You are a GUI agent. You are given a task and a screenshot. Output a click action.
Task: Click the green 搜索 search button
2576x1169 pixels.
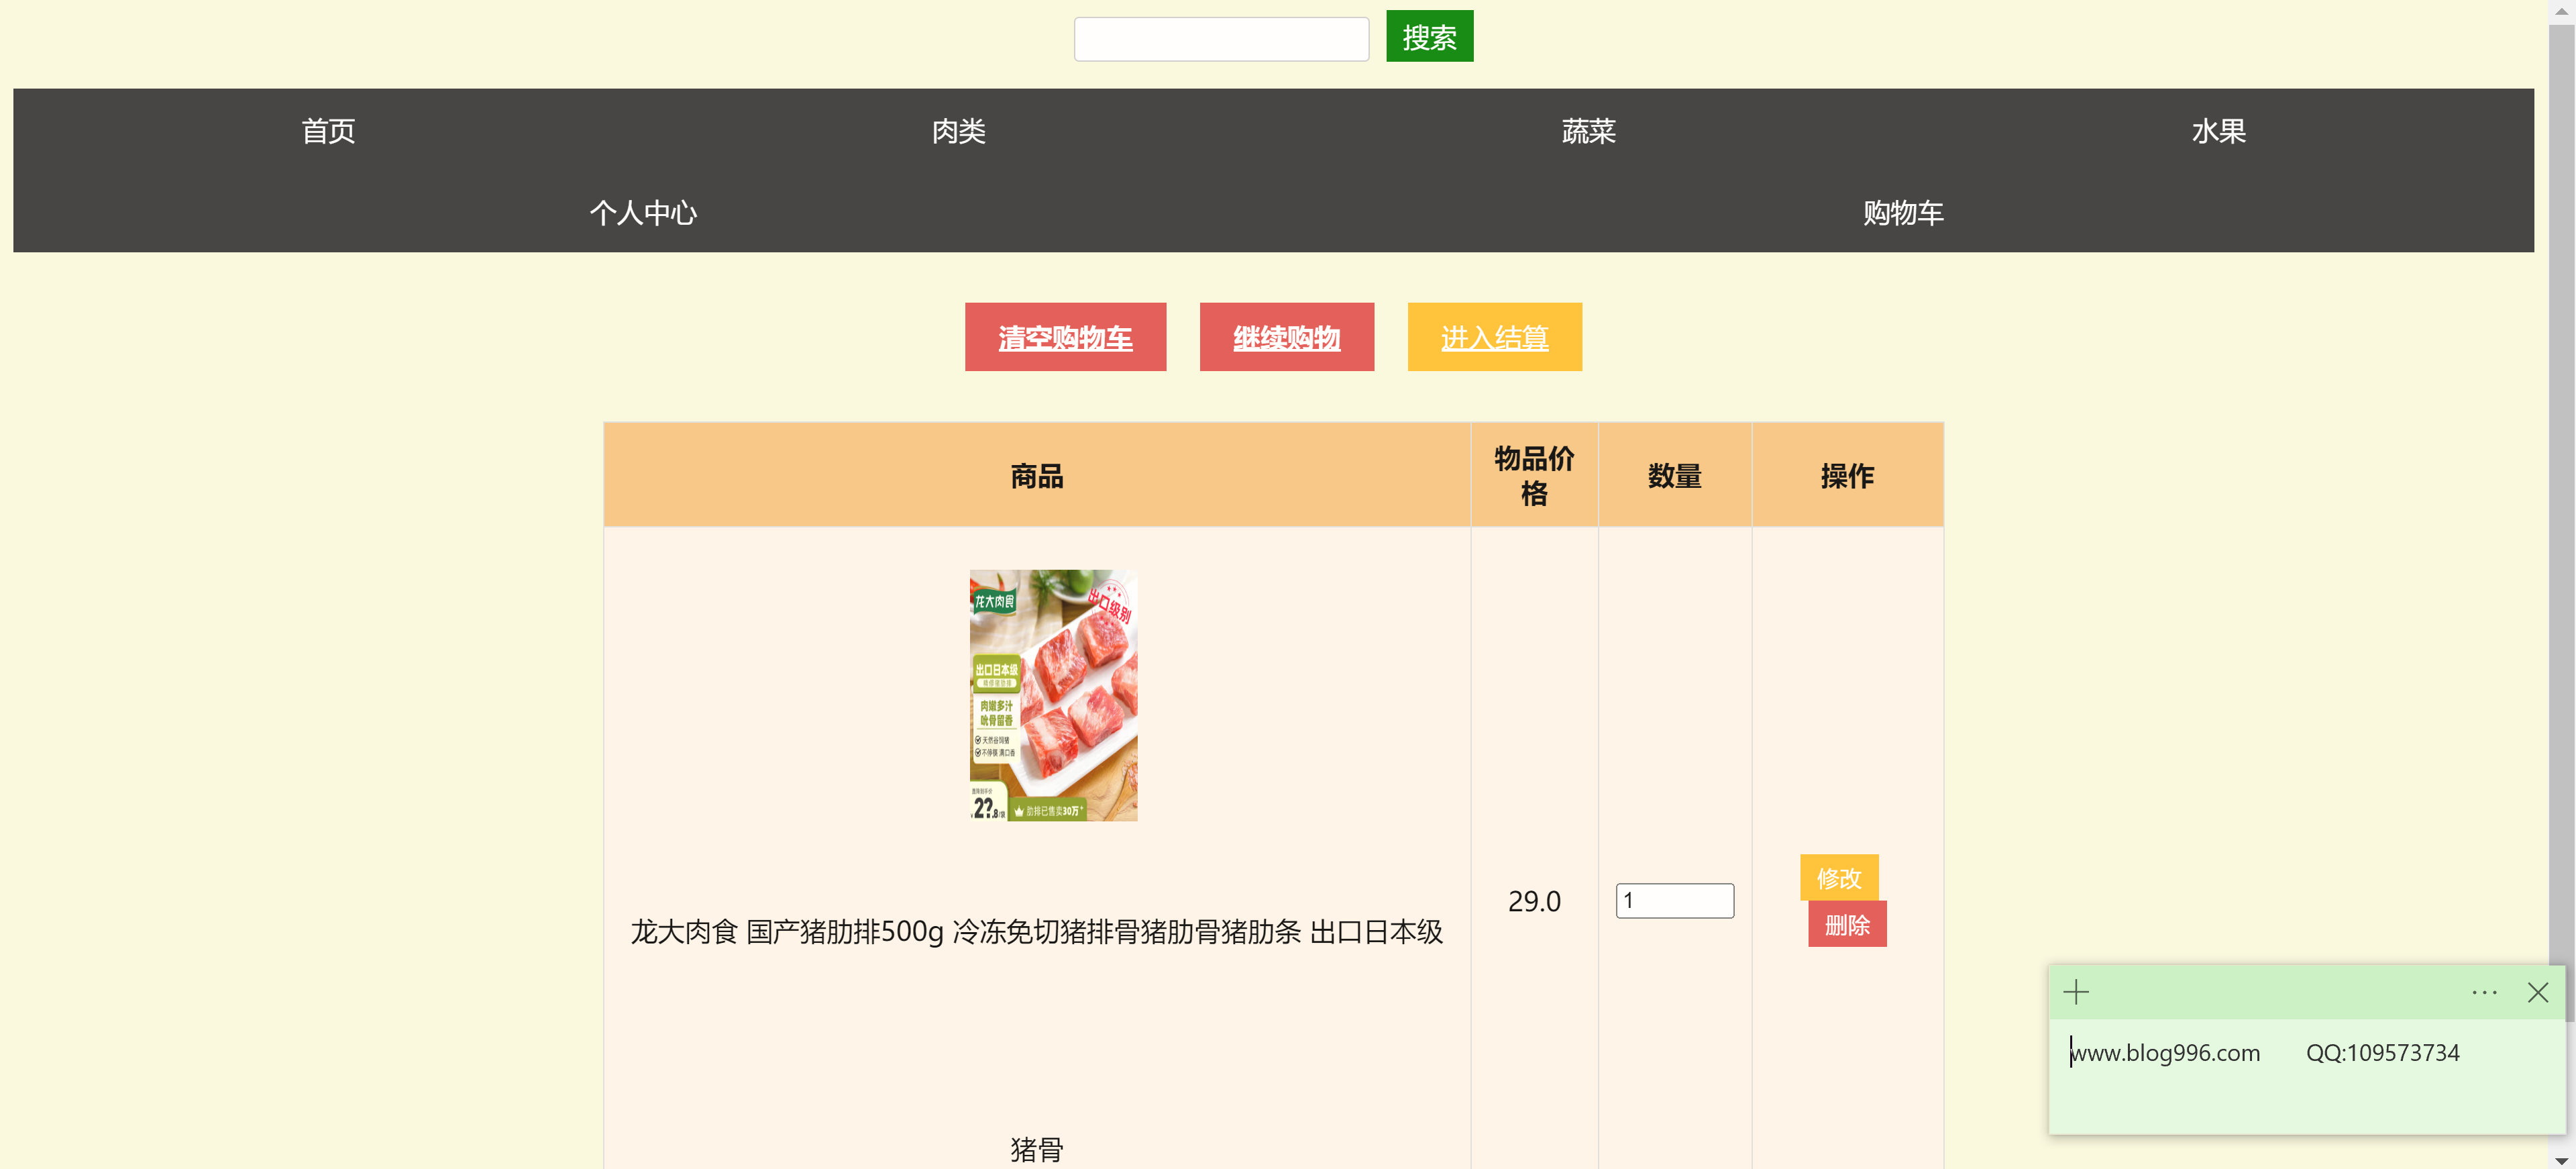pyautogui.click(x=1429, y=36)
